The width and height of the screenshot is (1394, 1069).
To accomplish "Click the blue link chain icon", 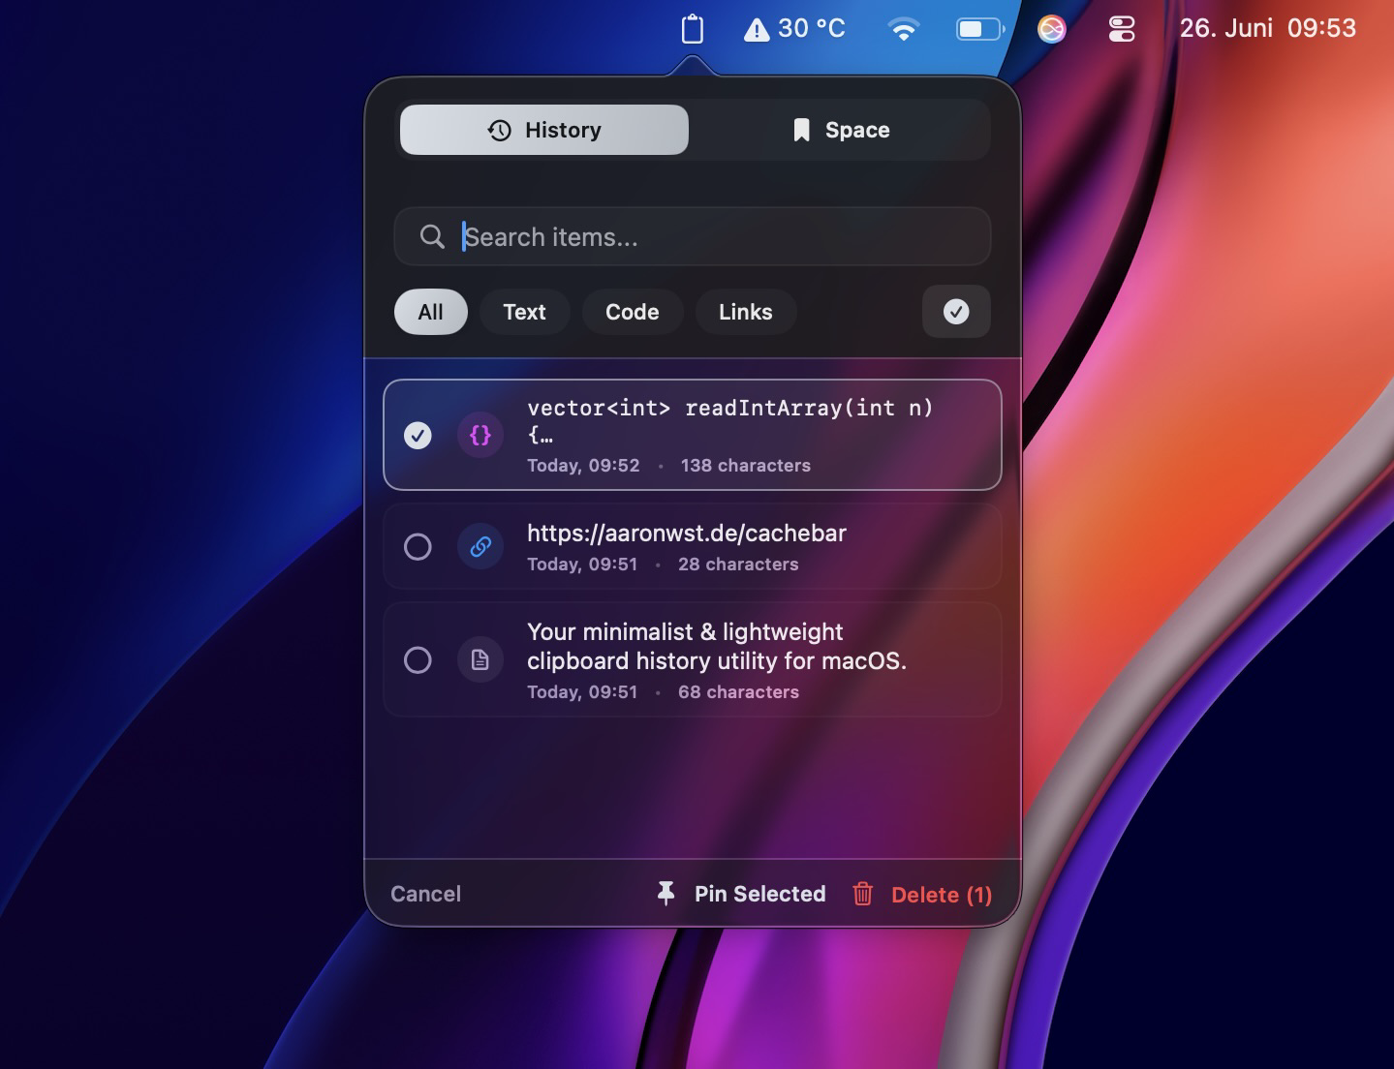I will pos(480,547).
